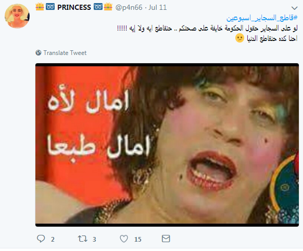Viewport: 303px width, 251px height.
Task: Click the retweet arrows icon
Action: [x=82, y=239]
